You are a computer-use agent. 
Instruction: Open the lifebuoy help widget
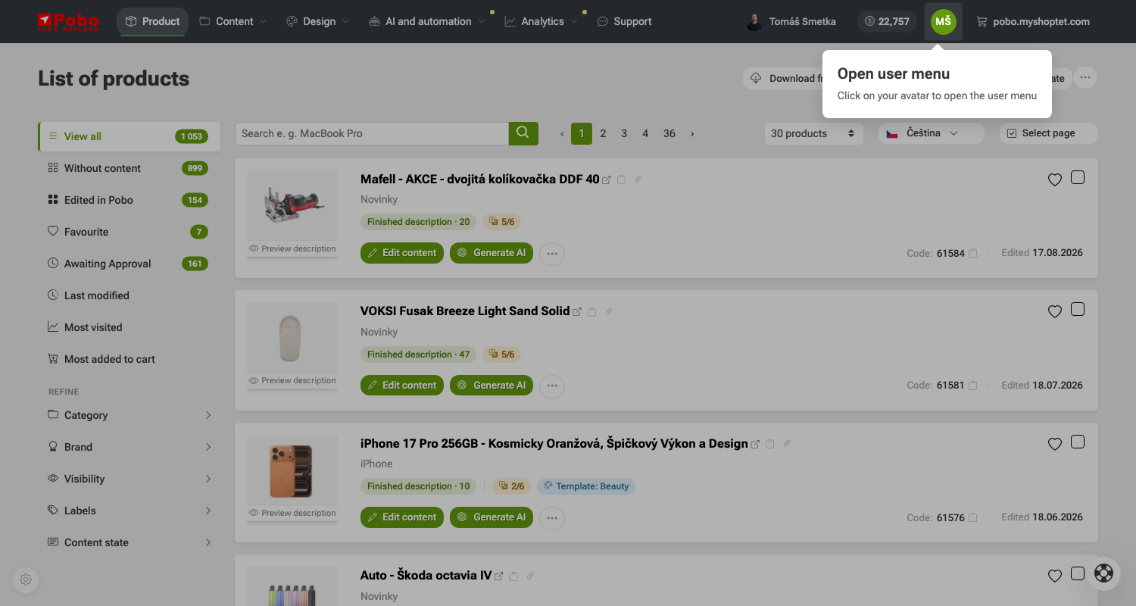click(1104, 573)
